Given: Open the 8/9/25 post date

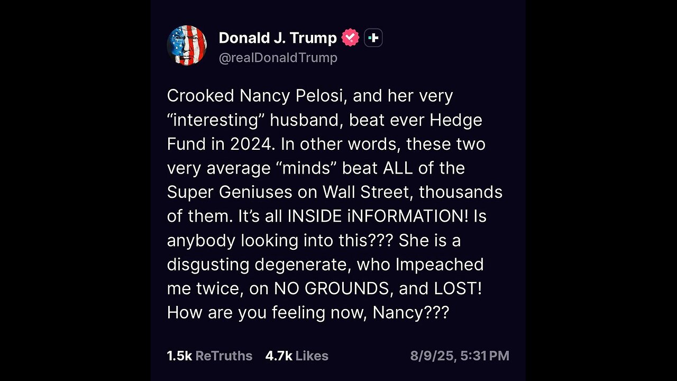Looking at the screenshot, I should point(434,356).
